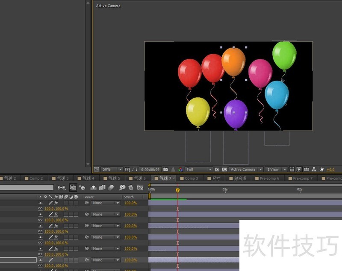Click the first layer's 100.0% stretch value

click(131, 203)
